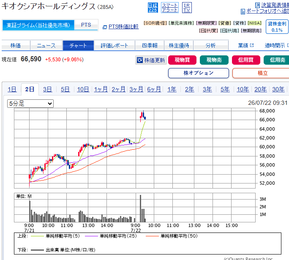The height and width of the screenshot is (260, 289).
Task: Open the 評価レポート tab
Action: click(114, 46)
